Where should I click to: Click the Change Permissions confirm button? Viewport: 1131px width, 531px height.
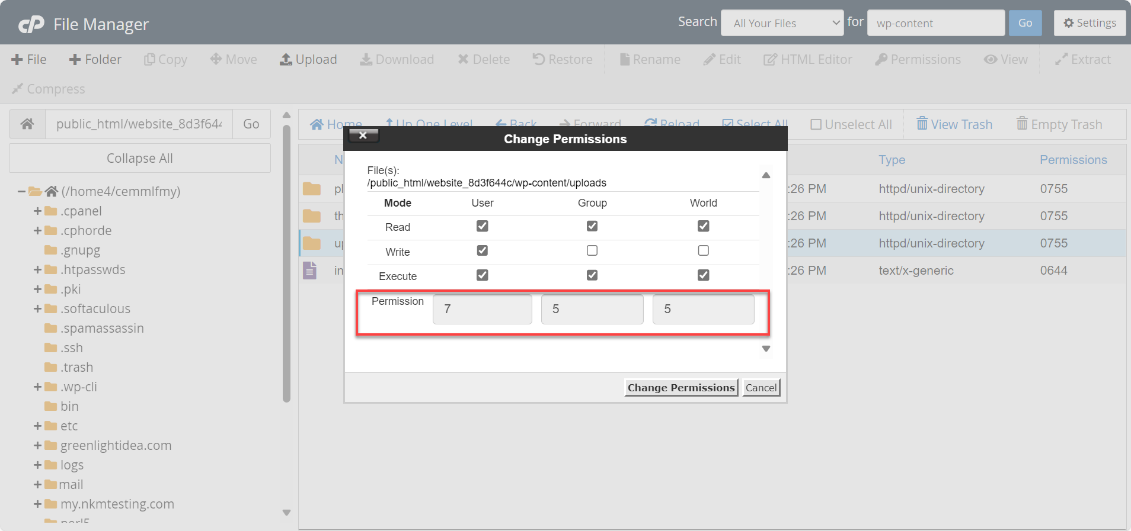tap(680, 388)
